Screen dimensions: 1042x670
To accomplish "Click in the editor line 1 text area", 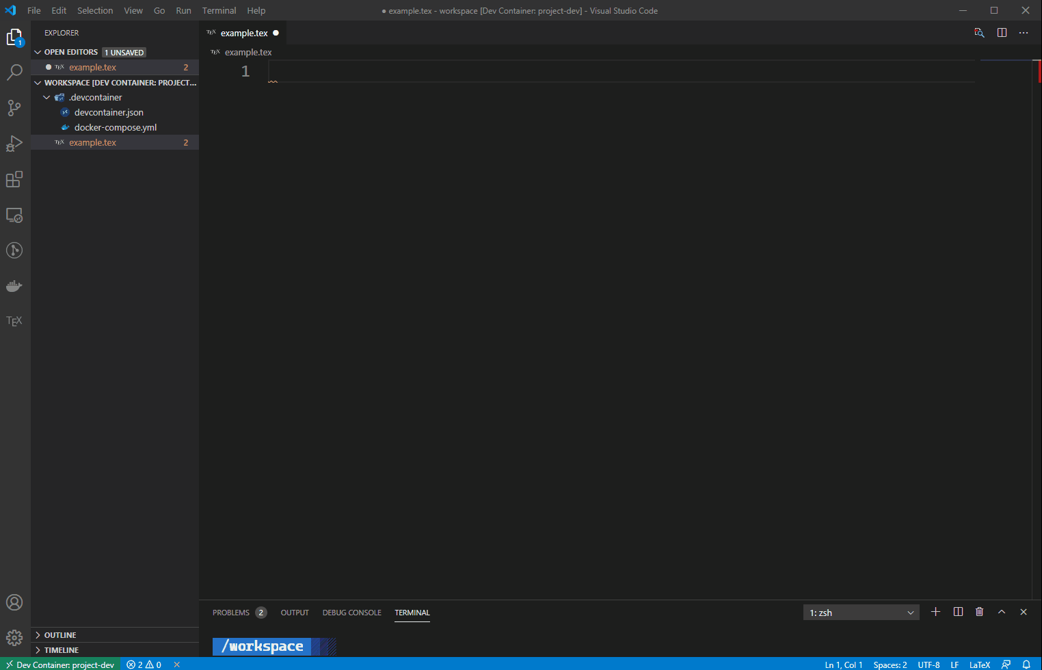I will pyautogui.click(x=622, y=71).
